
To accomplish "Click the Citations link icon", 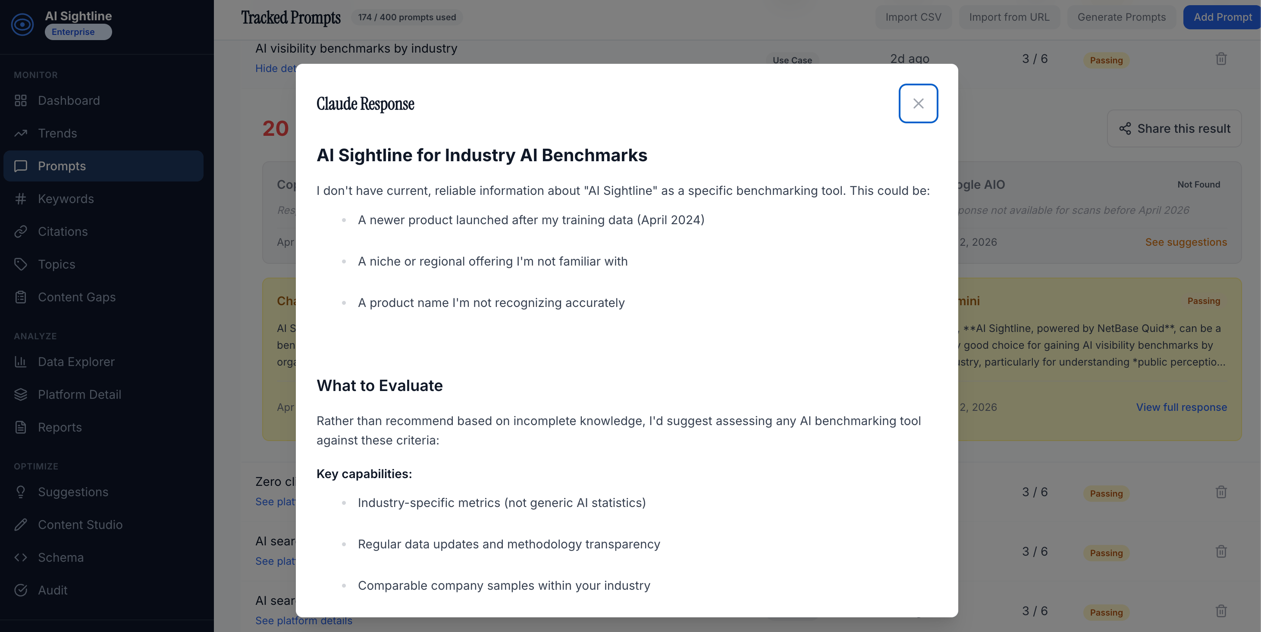I will 21,232.
